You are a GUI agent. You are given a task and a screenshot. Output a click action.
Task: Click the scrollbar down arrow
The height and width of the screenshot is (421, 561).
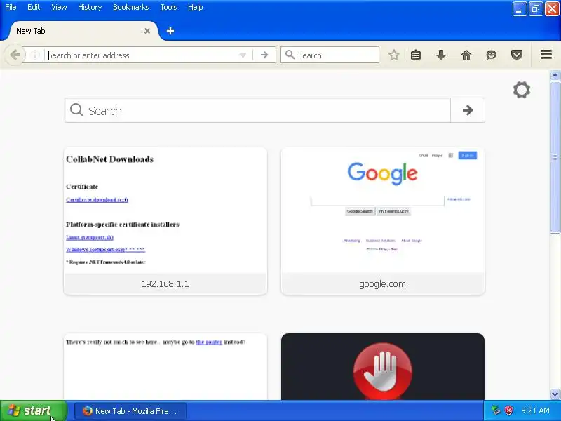pos(555,394)
